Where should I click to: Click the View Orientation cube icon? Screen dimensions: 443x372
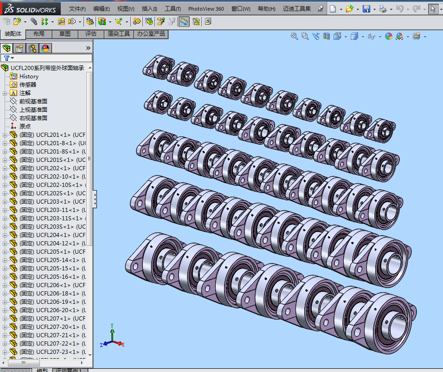point(337,36)
